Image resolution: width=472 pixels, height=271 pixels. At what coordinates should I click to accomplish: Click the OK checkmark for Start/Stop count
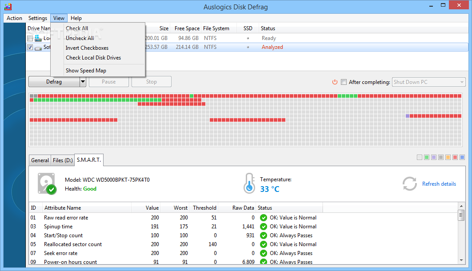point(264,235)
